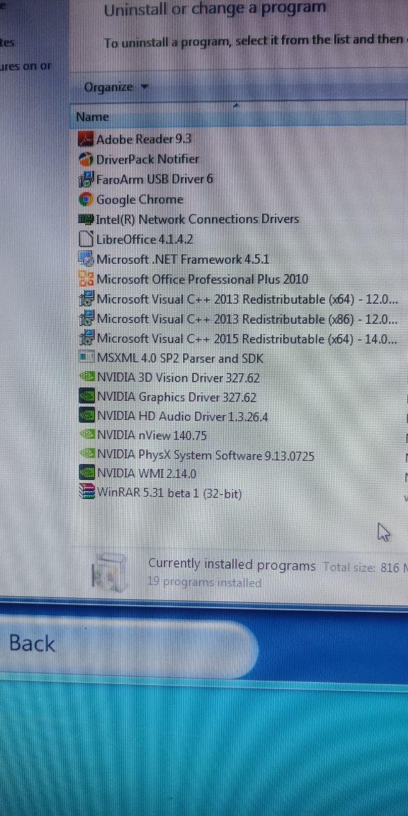
Task: Click the '19 programs installed' status text
Action: 204,583
